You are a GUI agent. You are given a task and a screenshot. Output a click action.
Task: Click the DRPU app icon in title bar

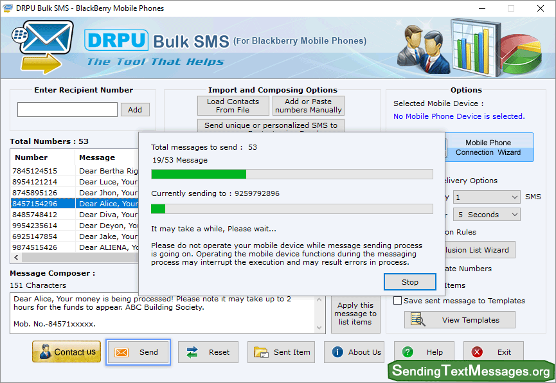pyautogui.click(x=8, y=8)
